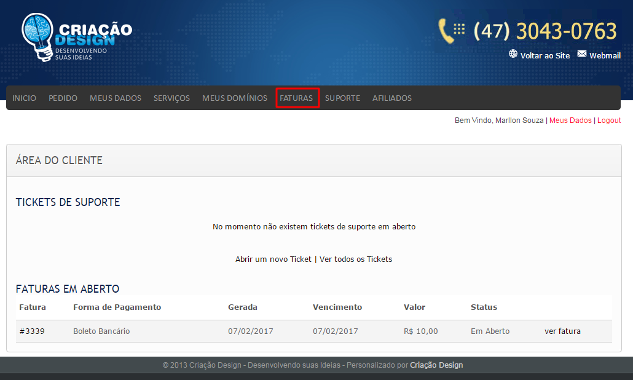Click the golden phone icon
The width and height of the screenshot is (633, 380).
446,31
